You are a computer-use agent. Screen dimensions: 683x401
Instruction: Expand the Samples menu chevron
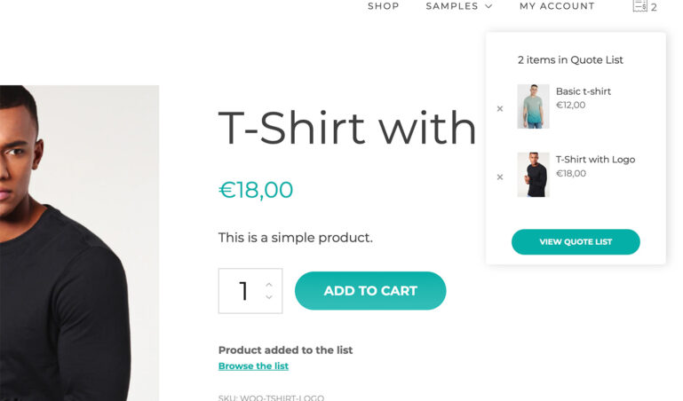(x=488, y=6)
